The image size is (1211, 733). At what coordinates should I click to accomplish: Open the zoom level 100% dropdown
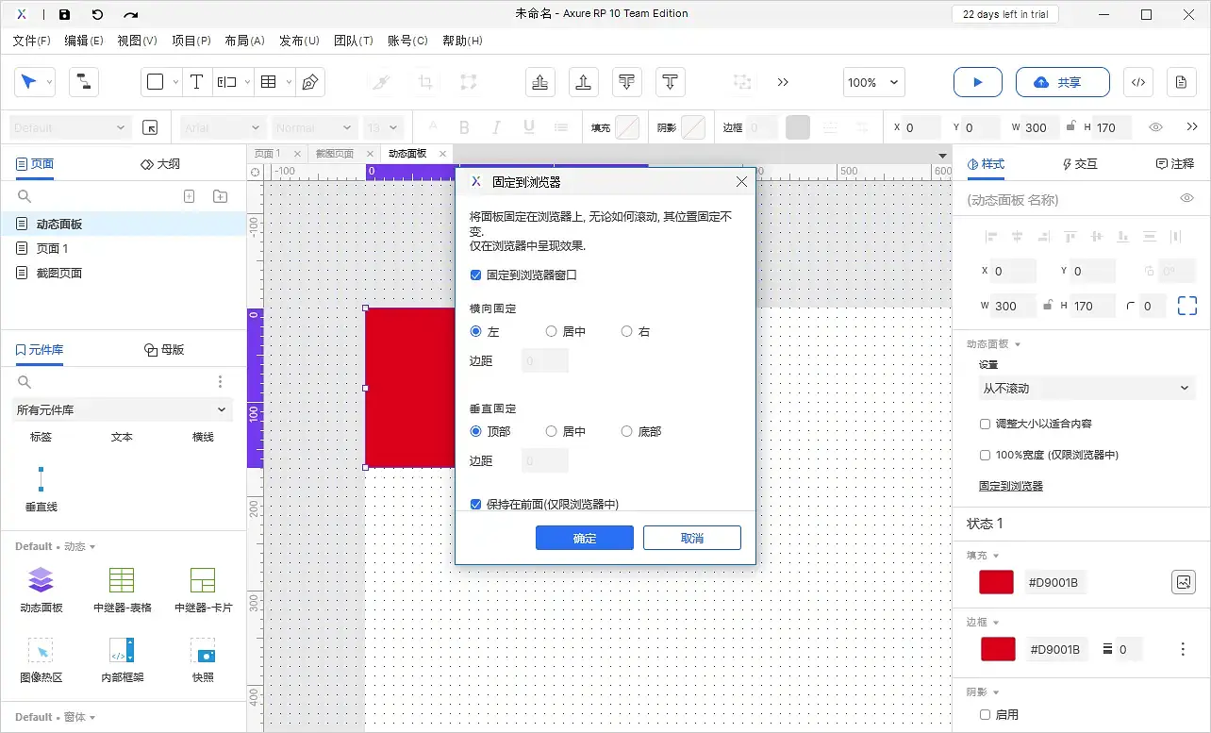tap(872, 82)
